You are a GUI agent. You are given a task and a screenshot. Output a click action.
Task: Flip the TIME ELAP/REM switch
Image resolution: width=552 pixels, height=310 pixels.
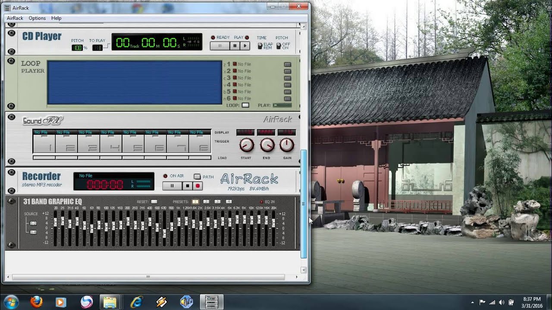pyautogui.click(x=260, y=46)
